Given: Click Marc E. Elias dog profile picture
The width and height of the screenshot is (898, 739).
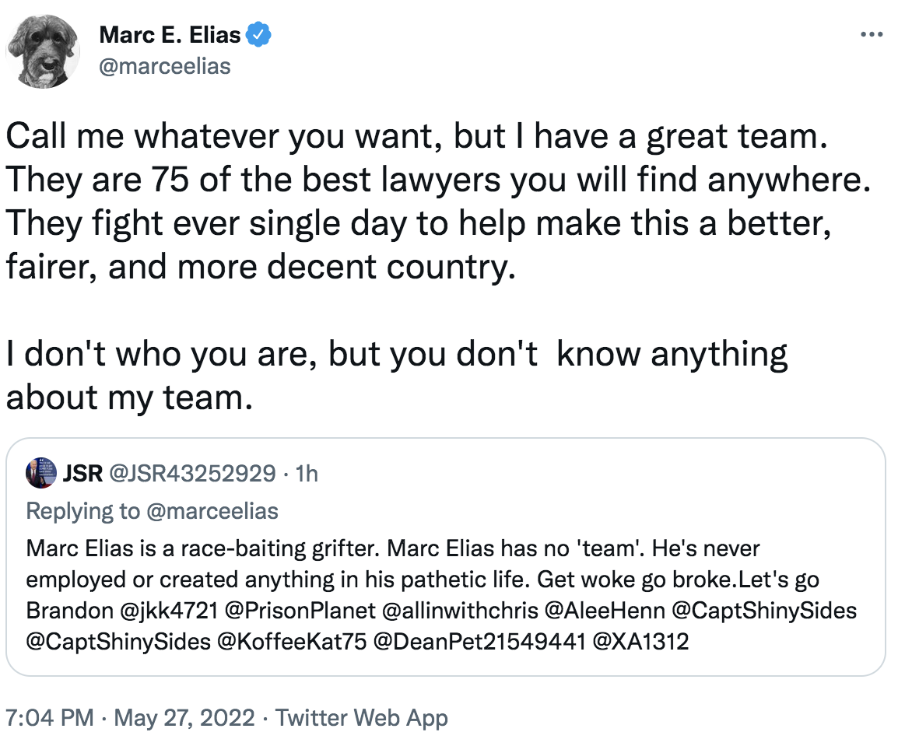Looking at the screenshot, I should pos(44,51).
